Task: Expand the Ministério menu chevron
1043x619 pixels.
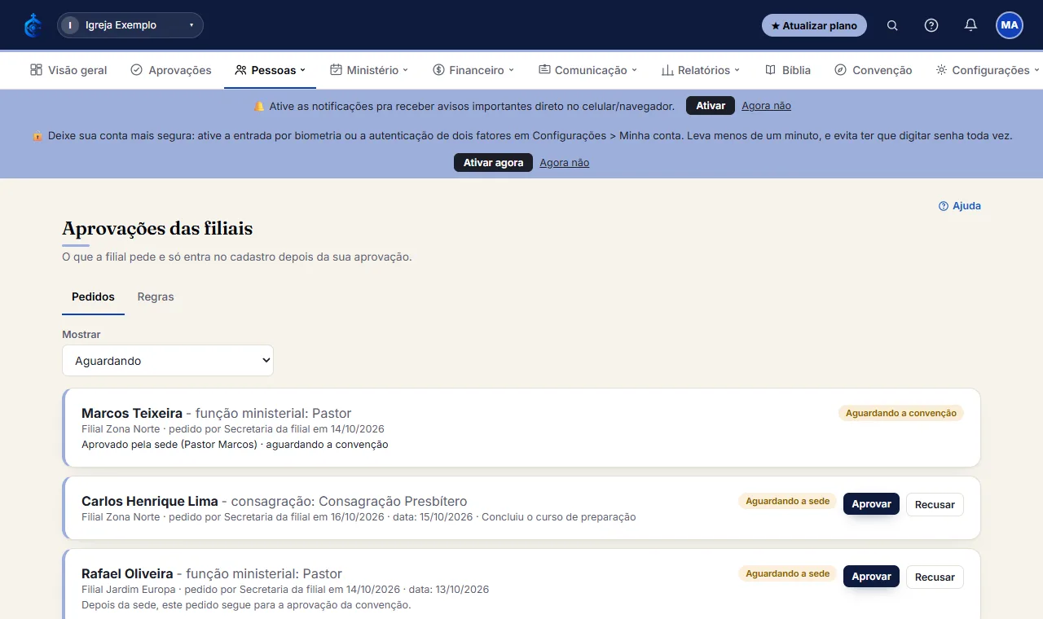Action: click(x=406, y=70)
